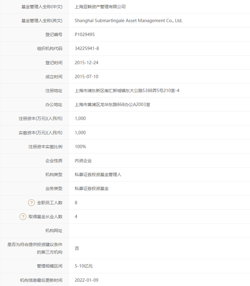The height and width of the screenshot is (286, 250).
Task: Click the 实缴资本(万元)(人民币) label
Action: [40, 133]
